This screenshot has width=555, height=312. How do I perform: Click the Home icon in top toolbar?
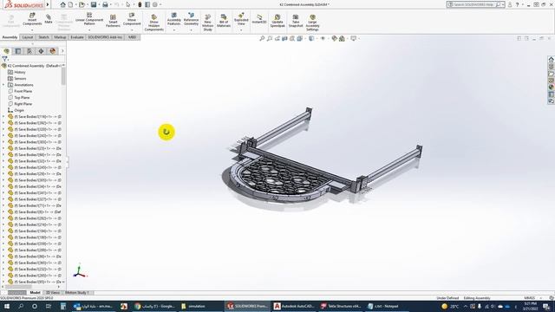pyautogui.click(x=62, y=4)
